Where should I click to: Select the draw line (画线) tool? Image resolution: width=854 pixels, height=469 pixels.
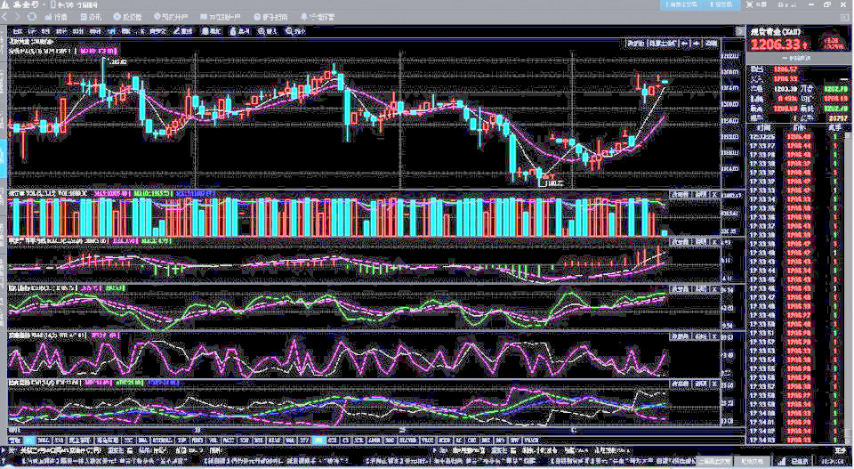[184, 31]
